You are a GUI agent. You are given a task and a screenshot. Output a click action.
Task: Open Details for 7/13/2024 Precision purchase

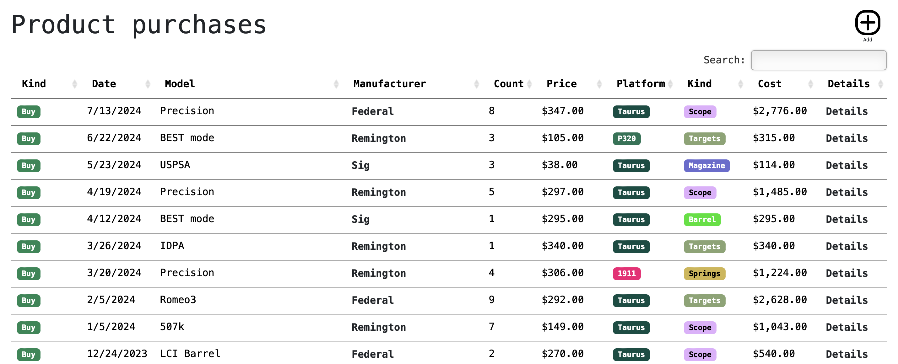[847, 111]
